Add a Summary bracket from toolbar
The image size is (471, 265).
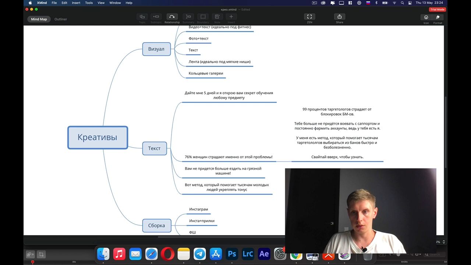point(188,17)
